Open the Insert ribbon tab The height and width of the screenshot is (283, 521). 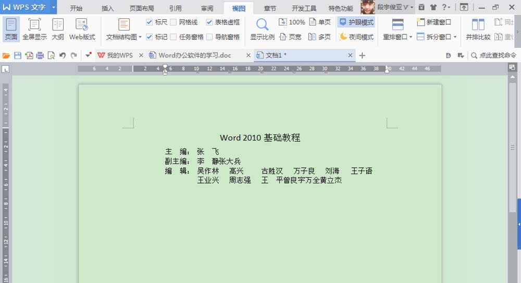[107, 8]
